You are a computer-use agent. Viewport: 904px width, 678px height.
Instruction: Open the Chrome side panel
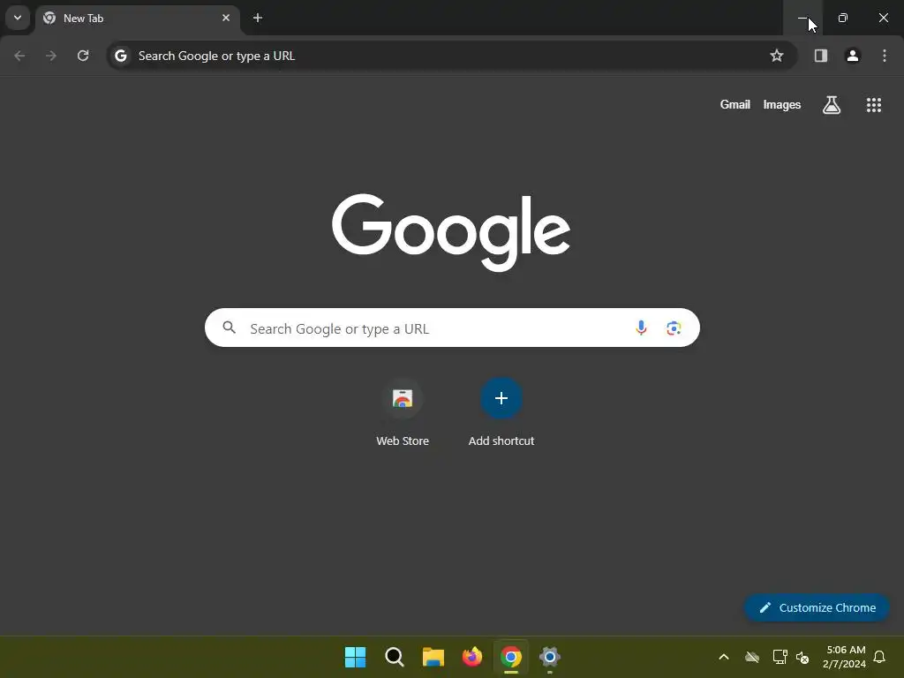point(820,56)
